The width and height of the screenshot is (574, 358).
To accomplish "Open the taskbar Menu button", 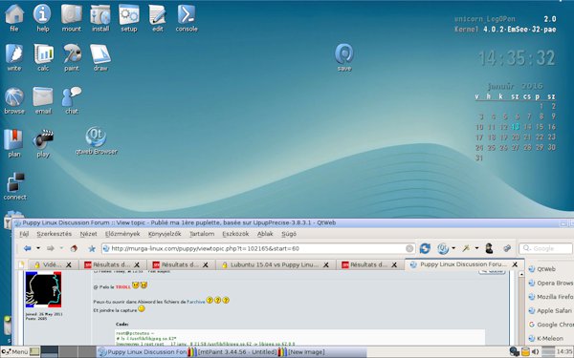I will point(15,351).
